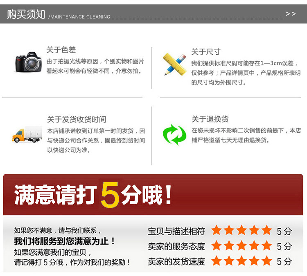
Task: Click the first star in 宝贝与描述相符 row
Action: (217, 230)
